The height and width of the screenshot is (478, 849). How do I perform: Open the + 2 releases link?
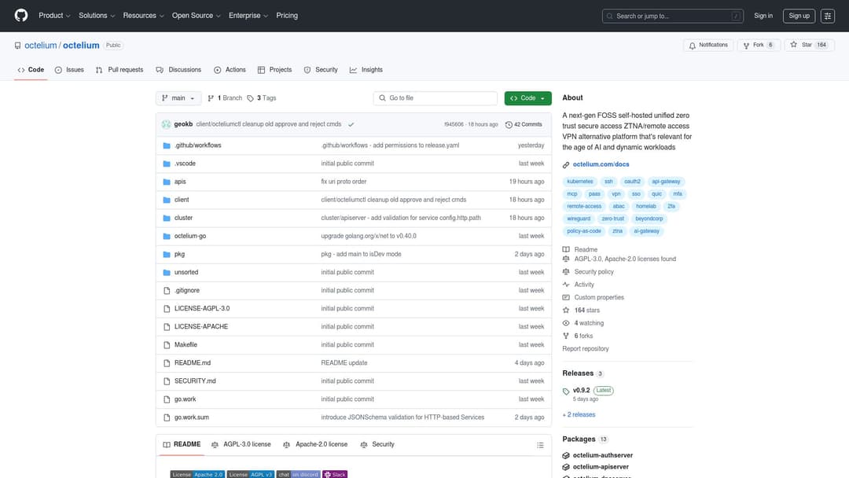[x=579, y=414]
